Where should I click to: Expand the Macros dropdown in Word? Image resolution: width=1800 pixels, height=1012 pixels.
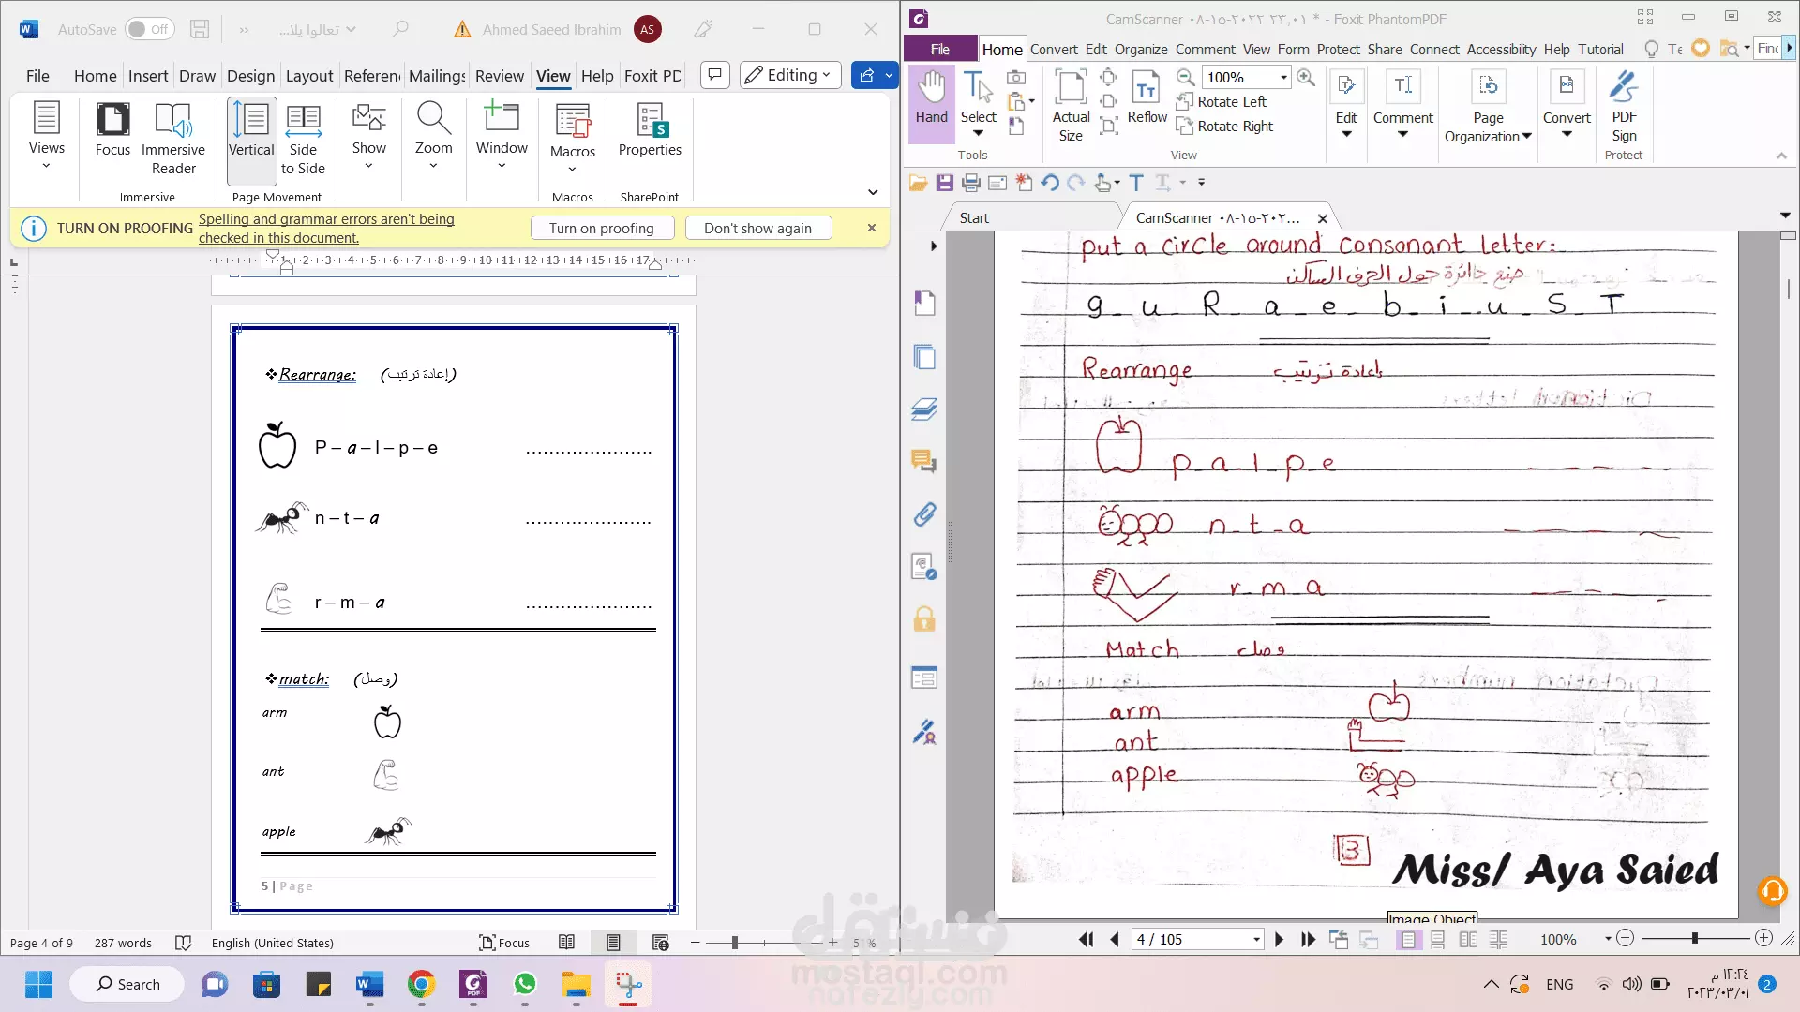[x=573, y=139]
